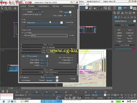Image resolution: width=137 pixels, height=103 pixels.
Task: Expand the V-Ray: Caustics rollout
Action: coord(48,45)
